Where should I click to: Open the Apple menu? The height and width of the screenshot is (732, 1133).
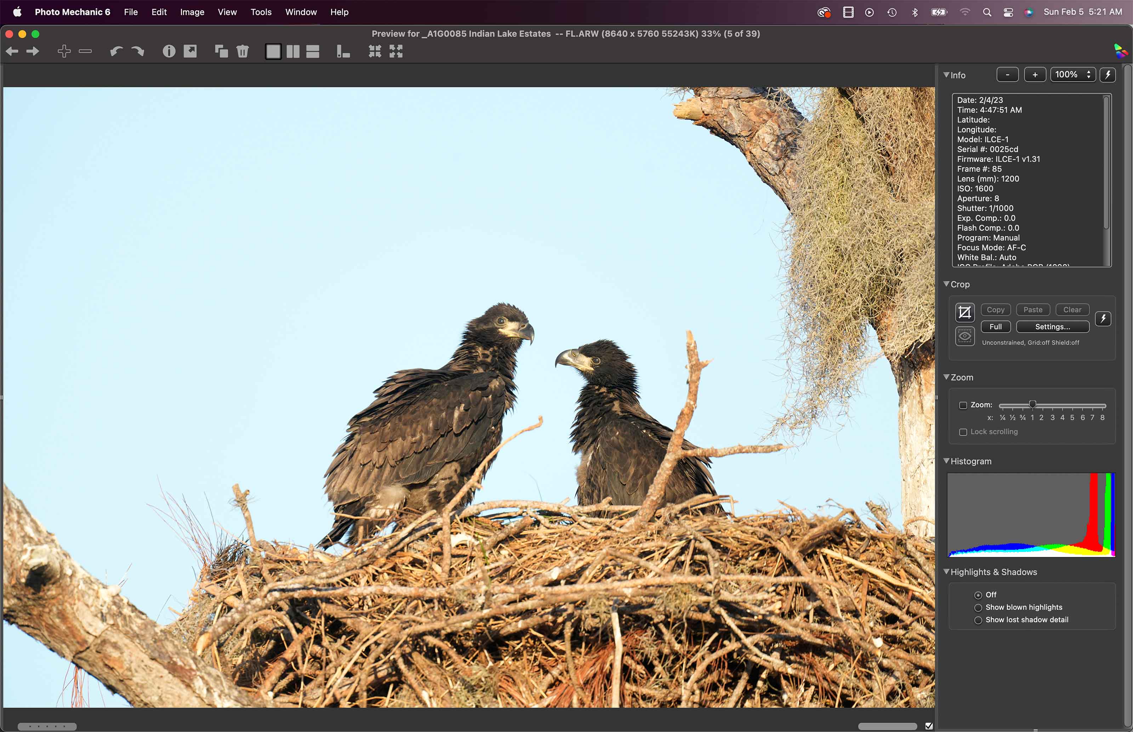click(17, 12)
